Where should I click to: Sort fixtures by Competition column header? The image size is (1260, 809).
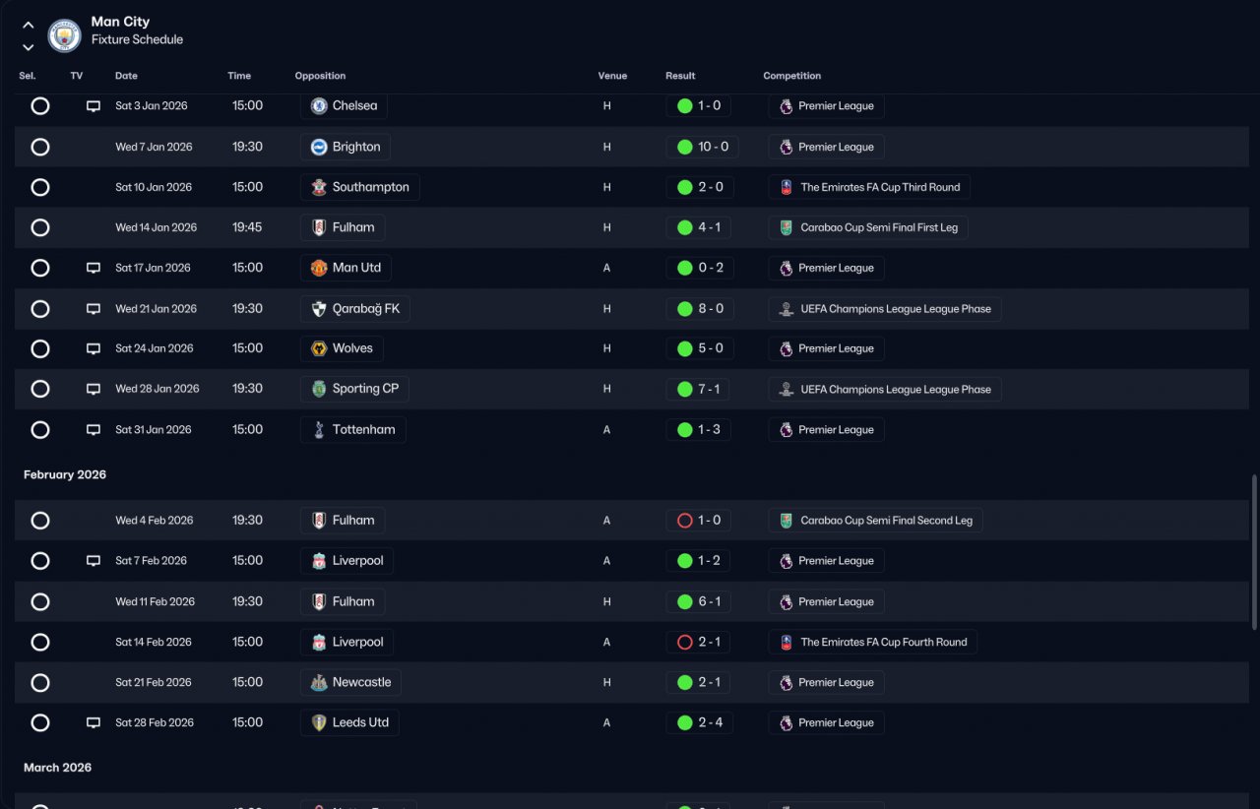tap(791, 76)
